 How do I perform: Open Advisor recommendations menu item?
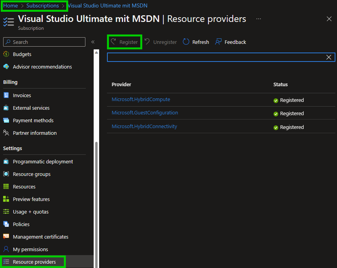(42, 67)
